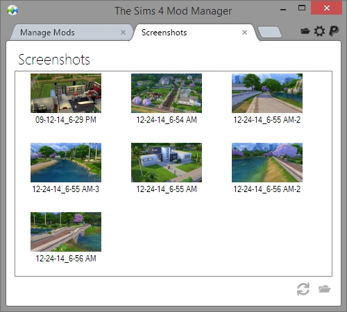
Task: Select the 12-24-14_6-55 AM-3 river thumbnail
Action: (66, 162)
